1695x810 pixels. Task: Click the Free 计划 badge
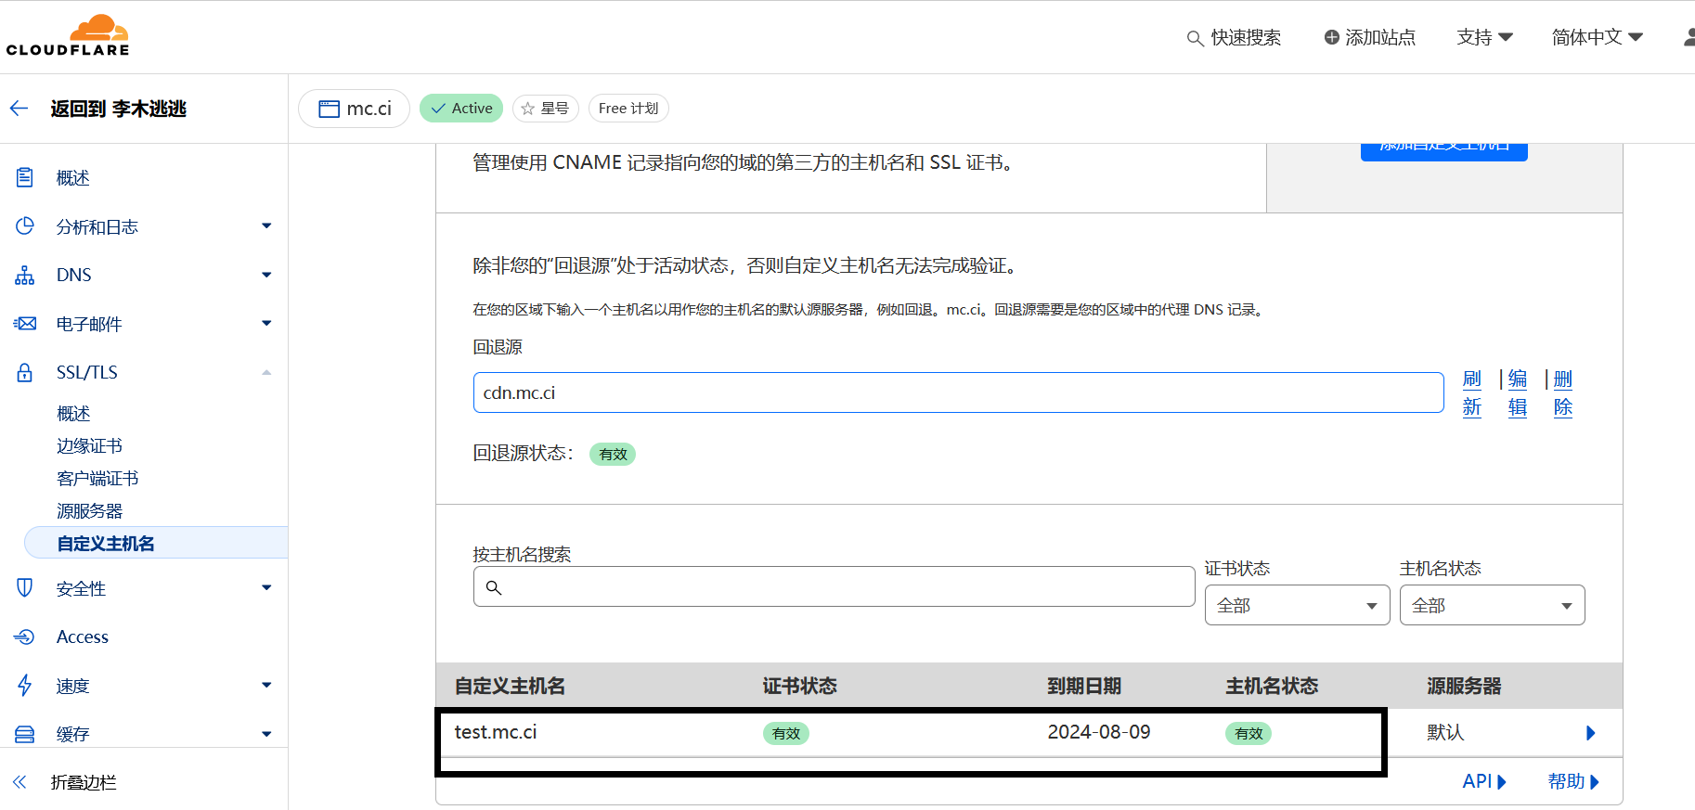628,109
